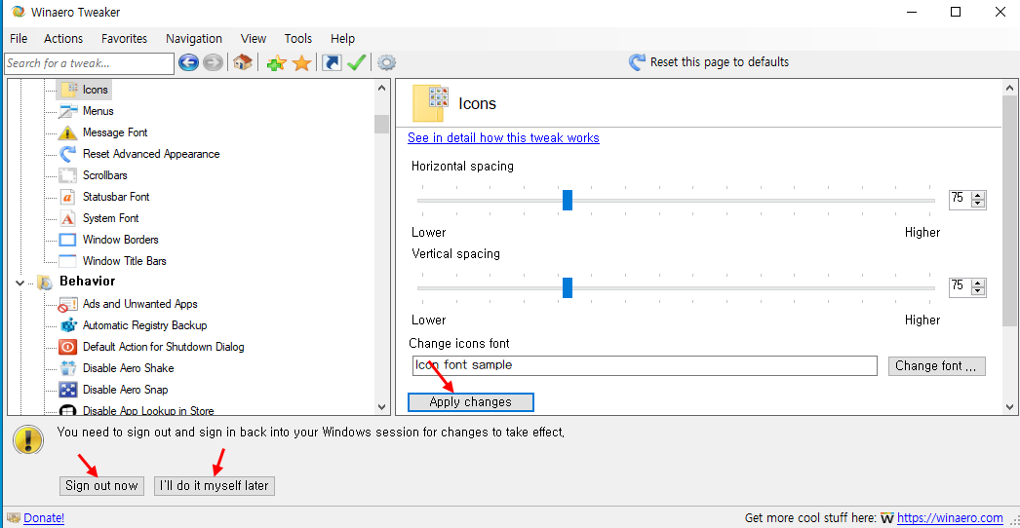
Task: Open the Donate! link
Action: pyautogui.click(x=44, y=518)
